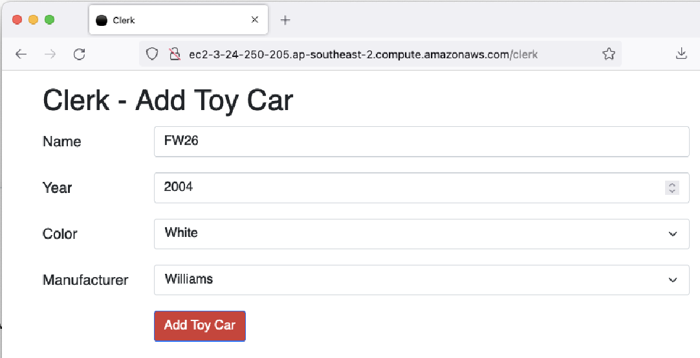Image resolution: width=700 pixels, height=358 pixels.
Task: Click the Color dropdown chevron arrow
Action: [673, 234]
